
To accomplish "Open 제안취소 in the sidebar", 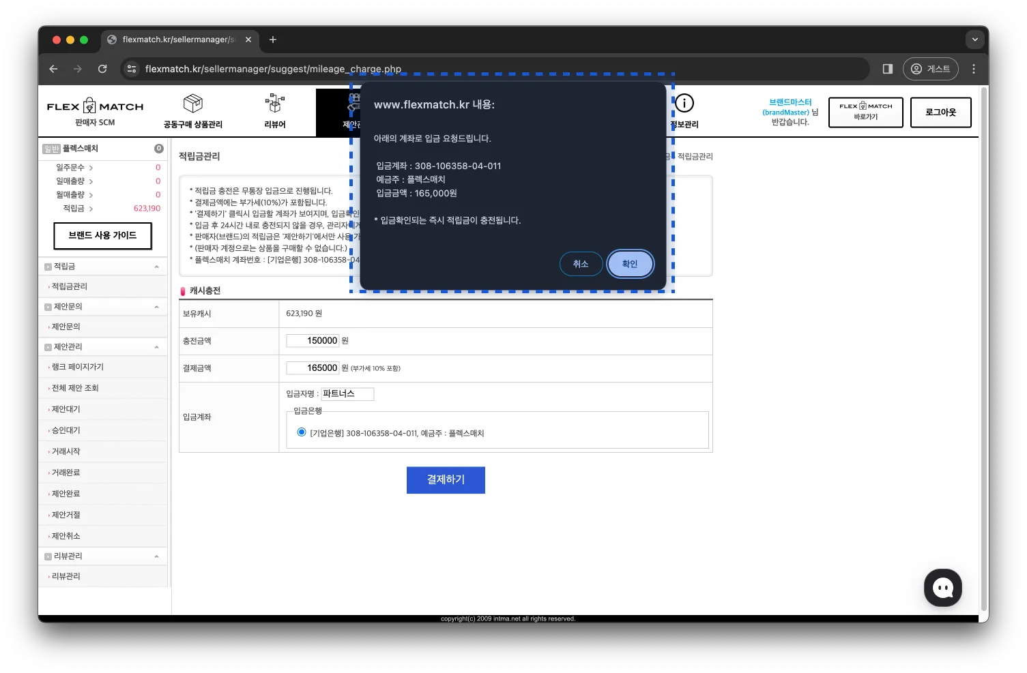I will pos(66,536).
